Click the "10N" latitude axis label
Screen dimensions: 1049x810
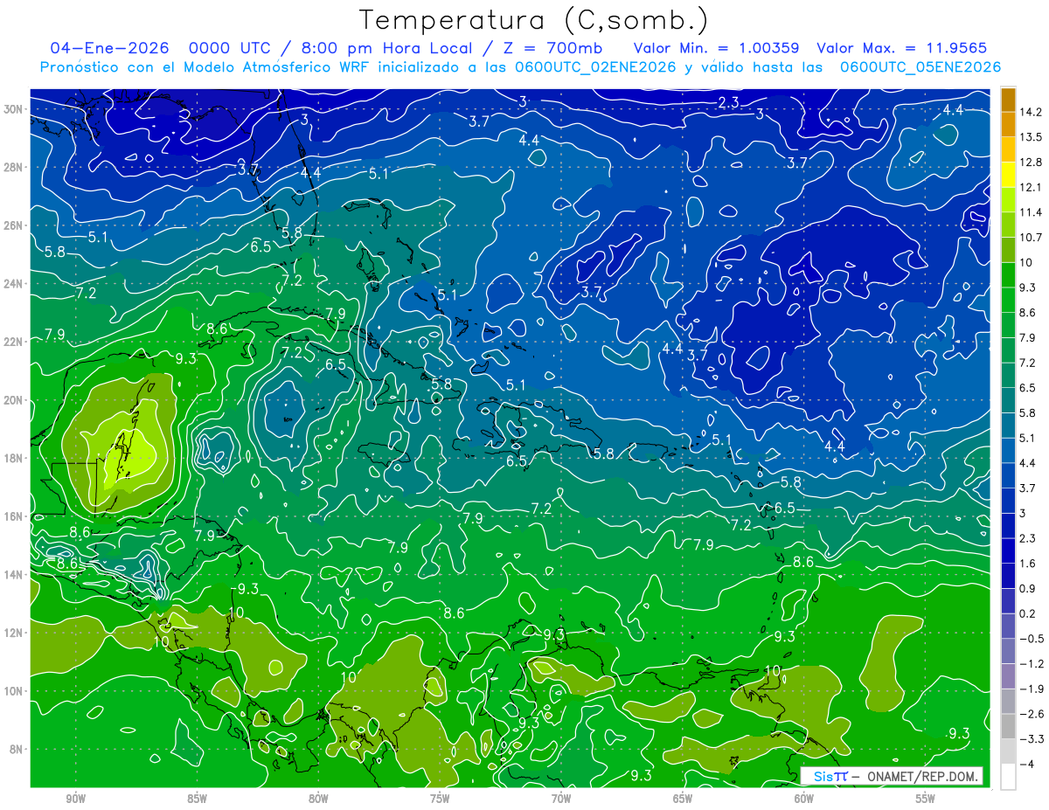[x=14, y=691]
